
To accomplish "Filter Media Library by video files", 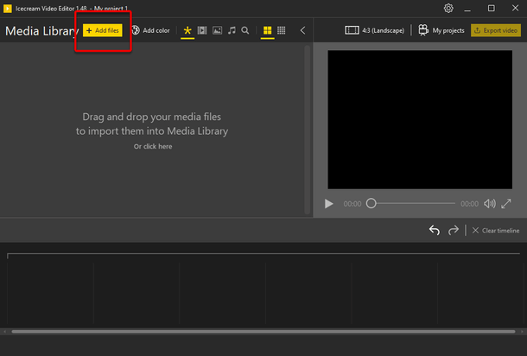I will pos(202,30).
